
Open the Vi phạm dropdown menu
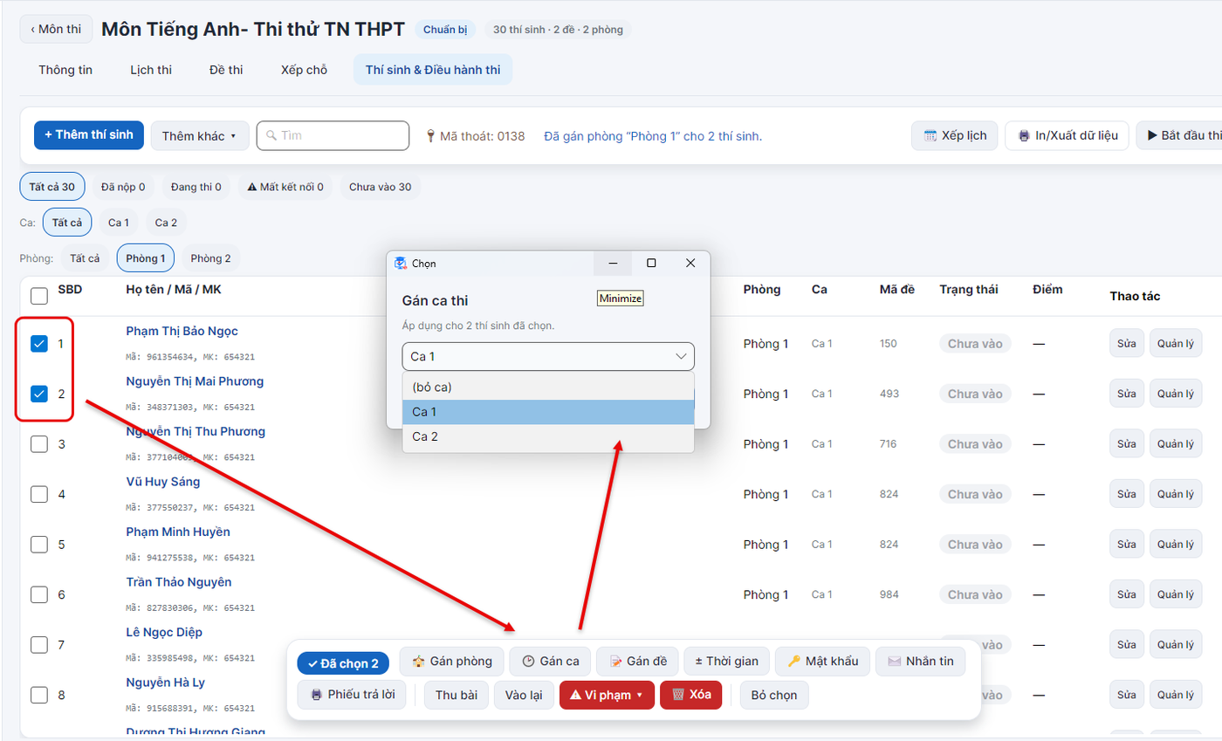click(x=607, y=695)
